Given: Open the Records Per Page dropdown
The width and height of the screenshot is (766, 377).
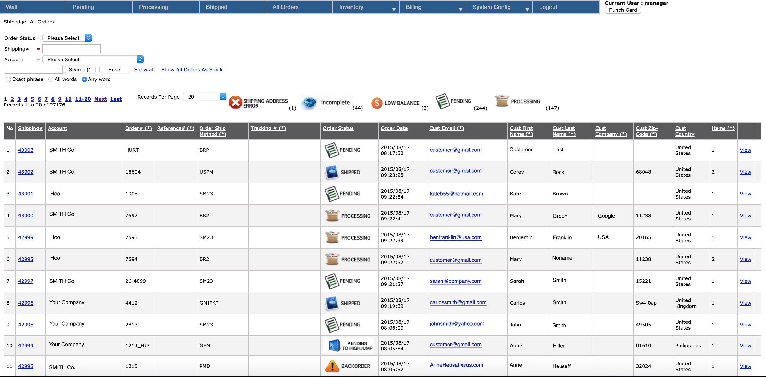Looking at the screenshot, I should coord(205,96).
